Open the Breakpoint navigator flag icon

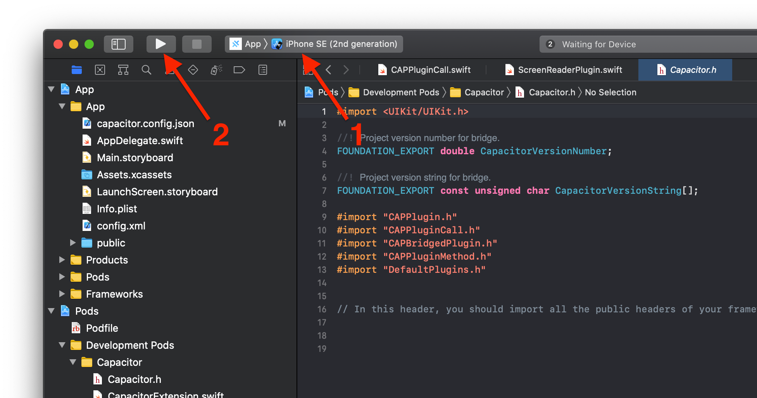pos(239,70)
